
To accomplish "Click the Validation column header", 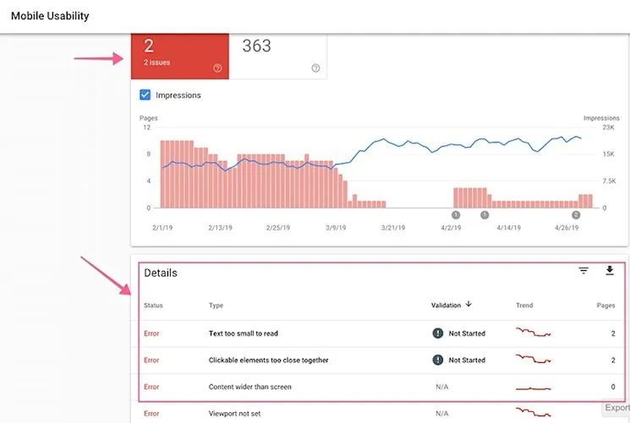I will point(446,306).
